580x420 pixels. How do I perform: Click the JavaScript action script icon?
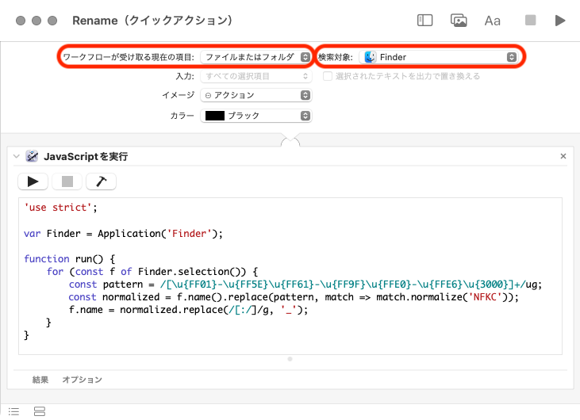point(32,157)
